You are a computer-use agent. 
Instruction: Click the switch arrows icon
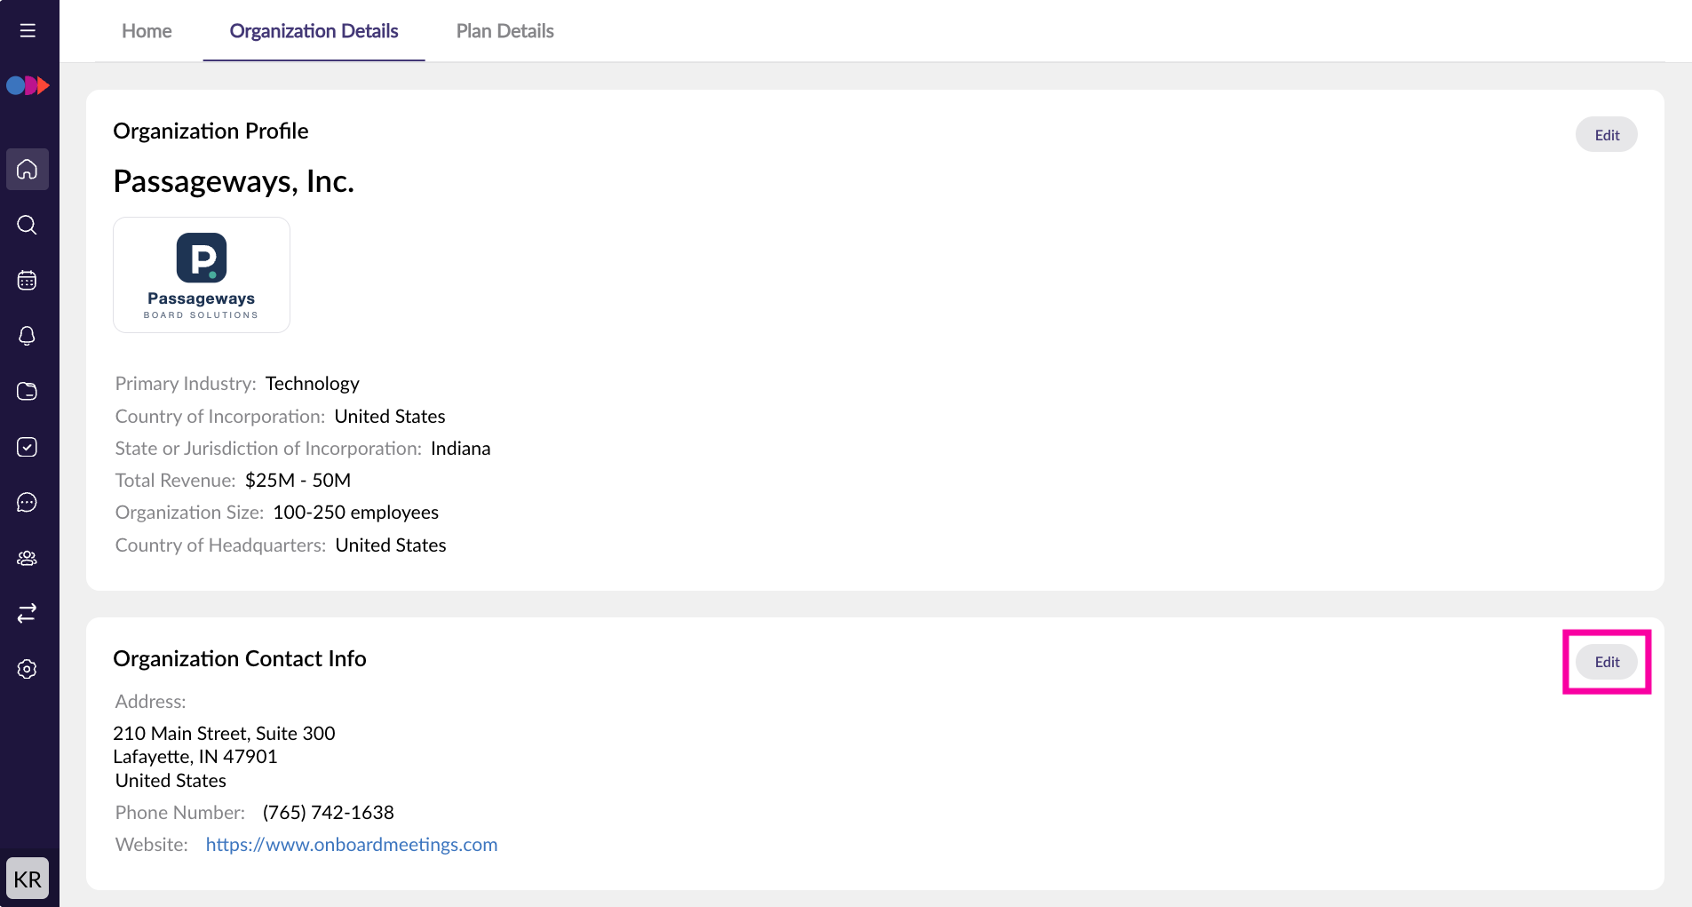click(28, 613)
